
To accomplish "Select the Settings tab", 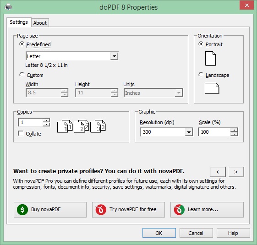I will (19, 22).
